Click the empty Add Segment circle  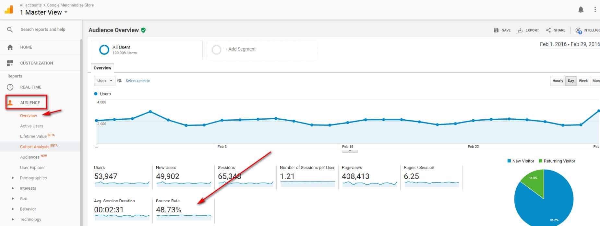[x=216, y=50]
